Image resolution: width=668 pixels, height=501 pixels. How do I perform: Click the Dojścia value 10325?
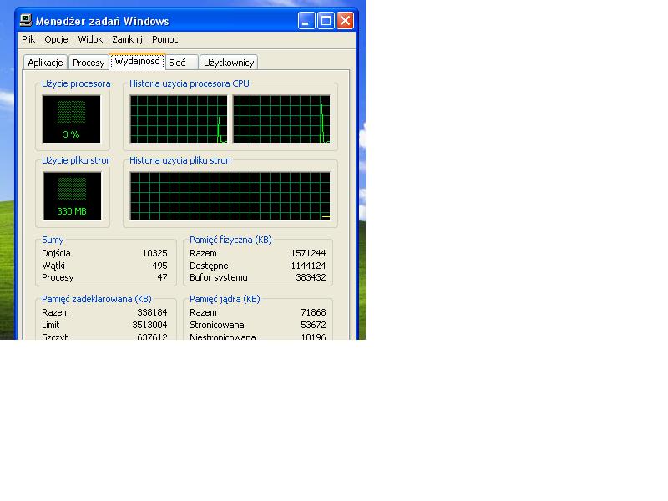(x=154, y=253)
